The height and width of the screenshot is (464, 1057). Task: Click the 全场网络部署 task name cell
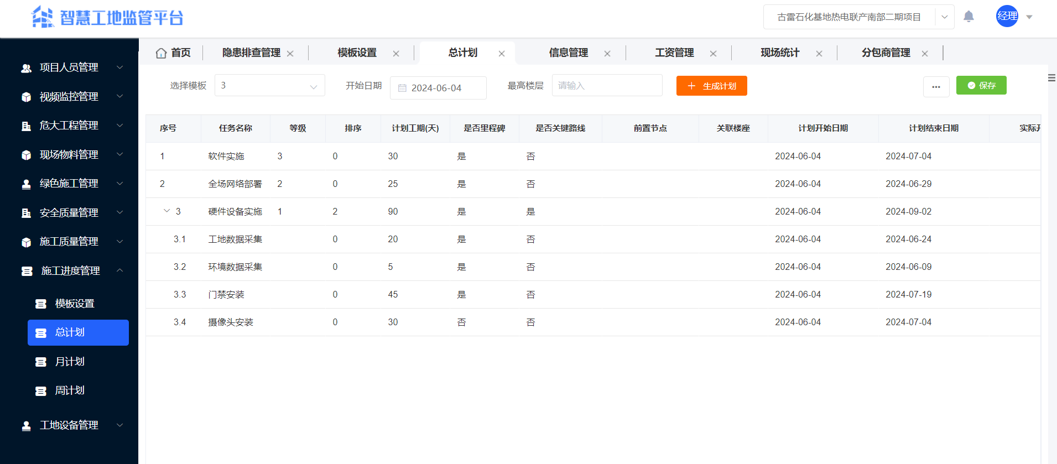click(x=235, y=184)
